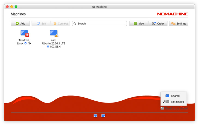Select the cad Ubuntu machine icon

pos(54,34)
